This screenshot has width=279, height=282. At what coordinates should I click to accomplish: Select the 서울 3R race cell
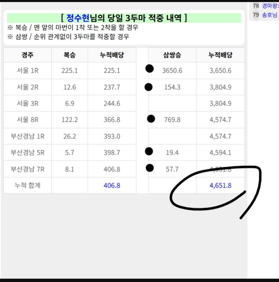tap(27, 103)
